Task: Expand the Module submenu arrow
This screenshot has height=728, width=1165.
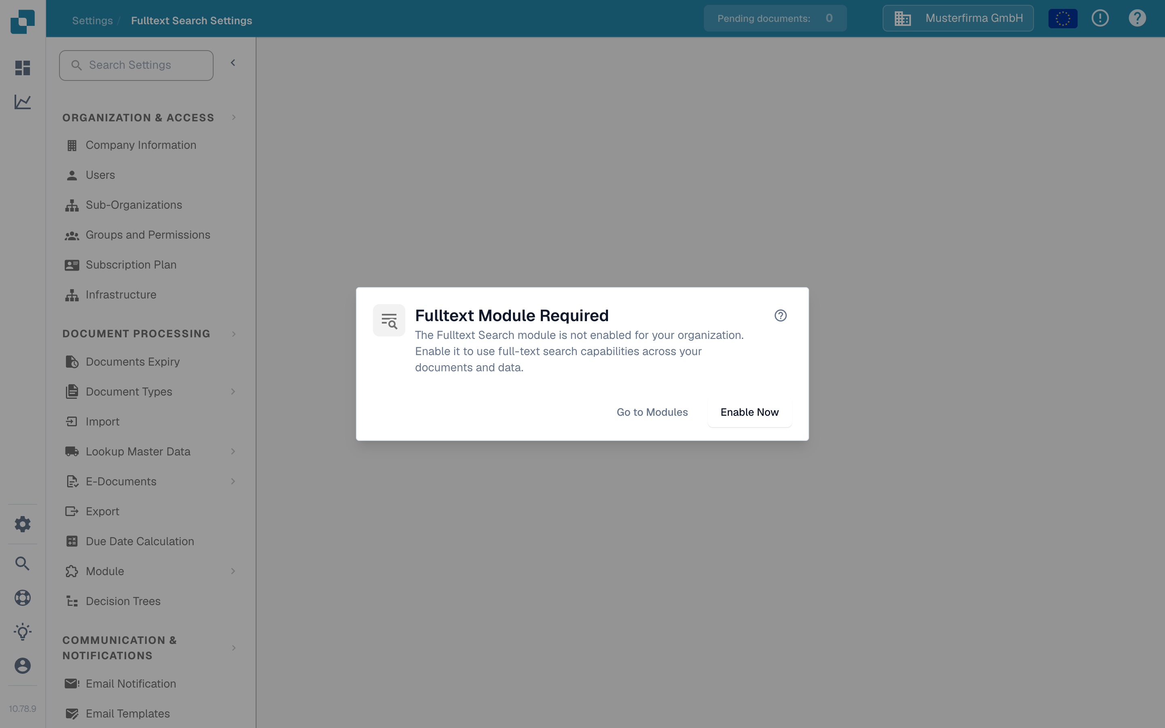Action: pos(233,571)
